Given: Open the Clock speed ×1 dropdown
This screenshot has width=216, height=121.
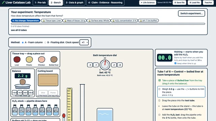Looking at the screenshot, I should click(x=84, y=42).
